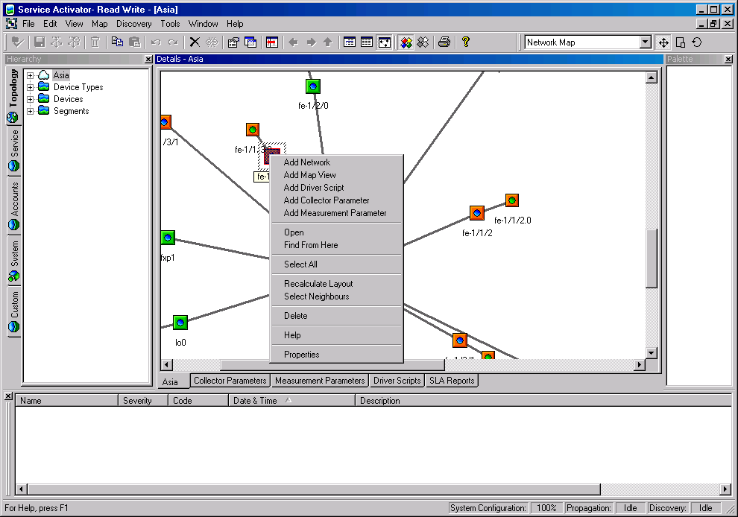Close the Hierarchy panel

click(148, 60)
